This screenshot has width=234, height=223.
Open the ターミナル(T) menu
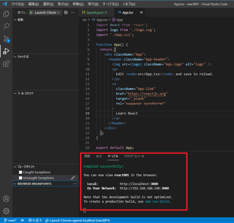tap(110, 4)
